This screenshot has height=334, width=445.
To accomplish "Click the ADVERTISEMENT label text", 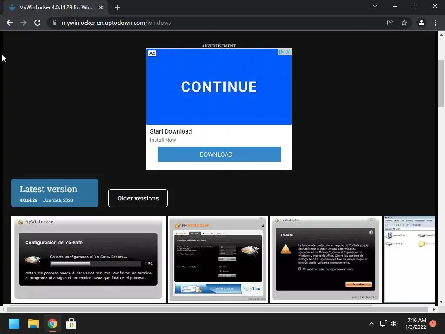I will pos(219,46).
